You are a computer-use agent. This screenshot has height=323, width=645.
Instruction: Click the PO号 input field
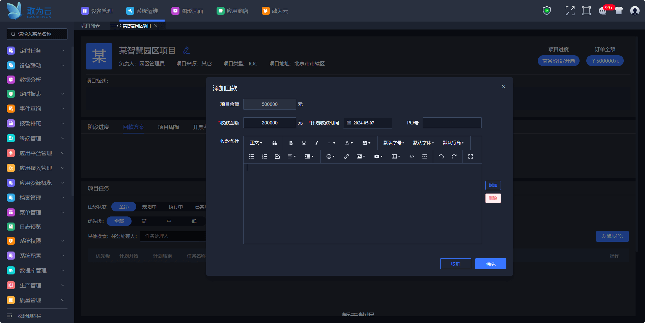tap(452, 123)
